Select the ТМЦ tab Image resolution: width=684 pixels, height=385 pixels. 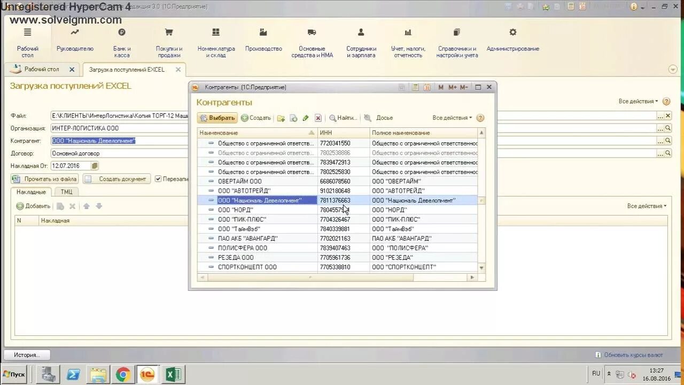pos(66,192)
